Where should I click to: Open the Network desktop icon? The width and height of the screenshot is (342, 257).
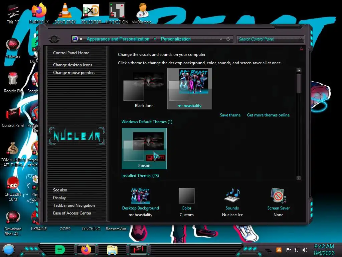point(13,48)
